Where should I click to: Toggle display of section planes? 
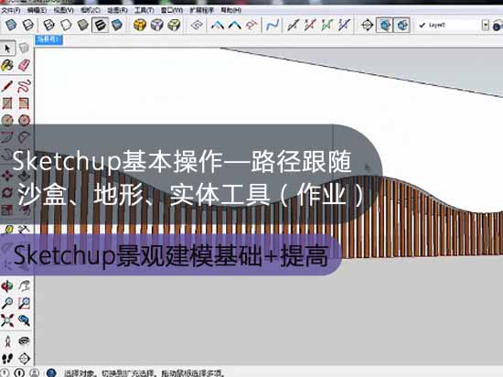(384, 25)
